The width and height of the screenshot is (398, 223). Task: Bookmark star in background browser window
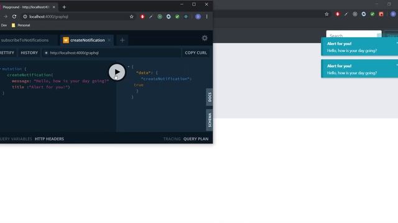coord(326,14)
